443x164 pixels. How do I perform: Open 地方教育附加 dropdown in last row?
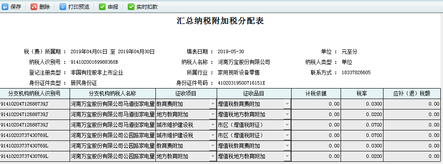[213, 157]
